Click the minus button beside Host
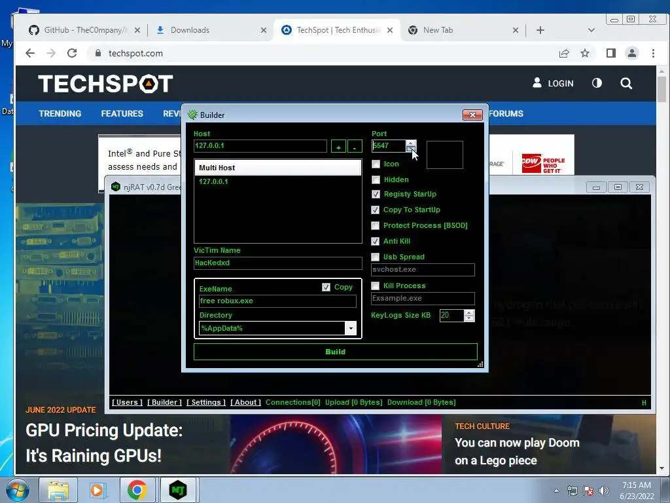 click(355, 146)
